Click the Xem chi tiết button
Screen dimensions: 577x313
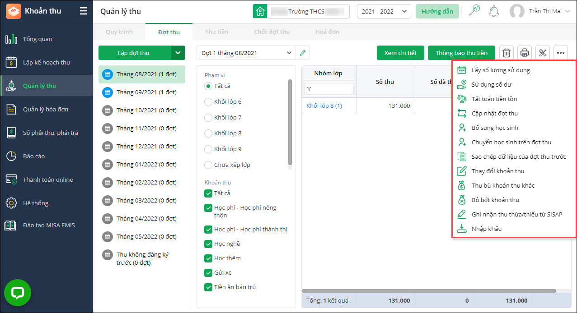(400, 53)
